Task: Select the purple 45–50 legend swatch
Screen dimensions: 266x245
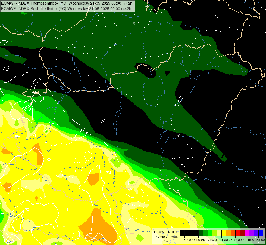Action: (x=252, y=233)
